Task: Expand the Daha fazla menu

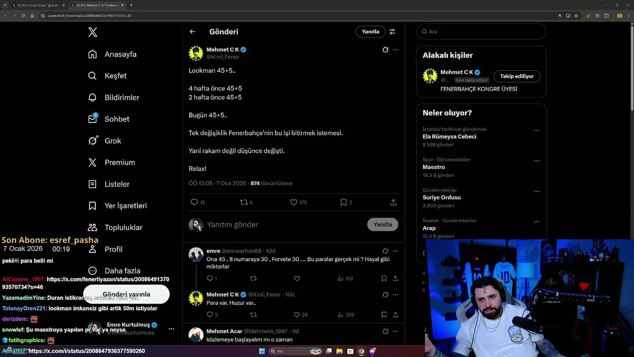Action: tap(114, 271)
